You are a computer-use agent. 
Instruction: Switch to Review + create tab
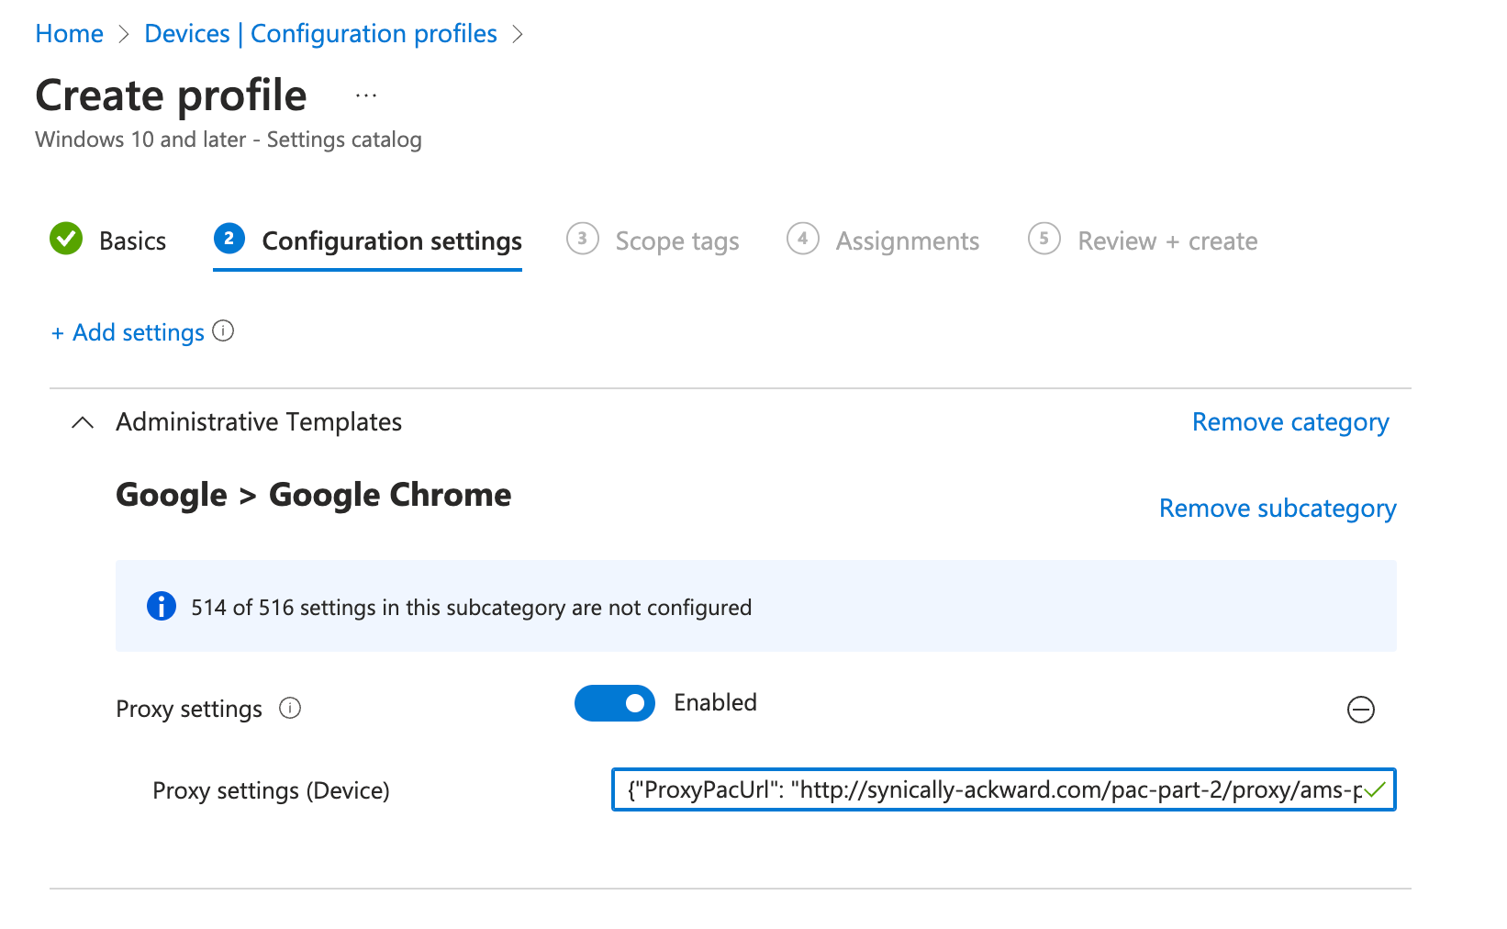coord(1167,241)
